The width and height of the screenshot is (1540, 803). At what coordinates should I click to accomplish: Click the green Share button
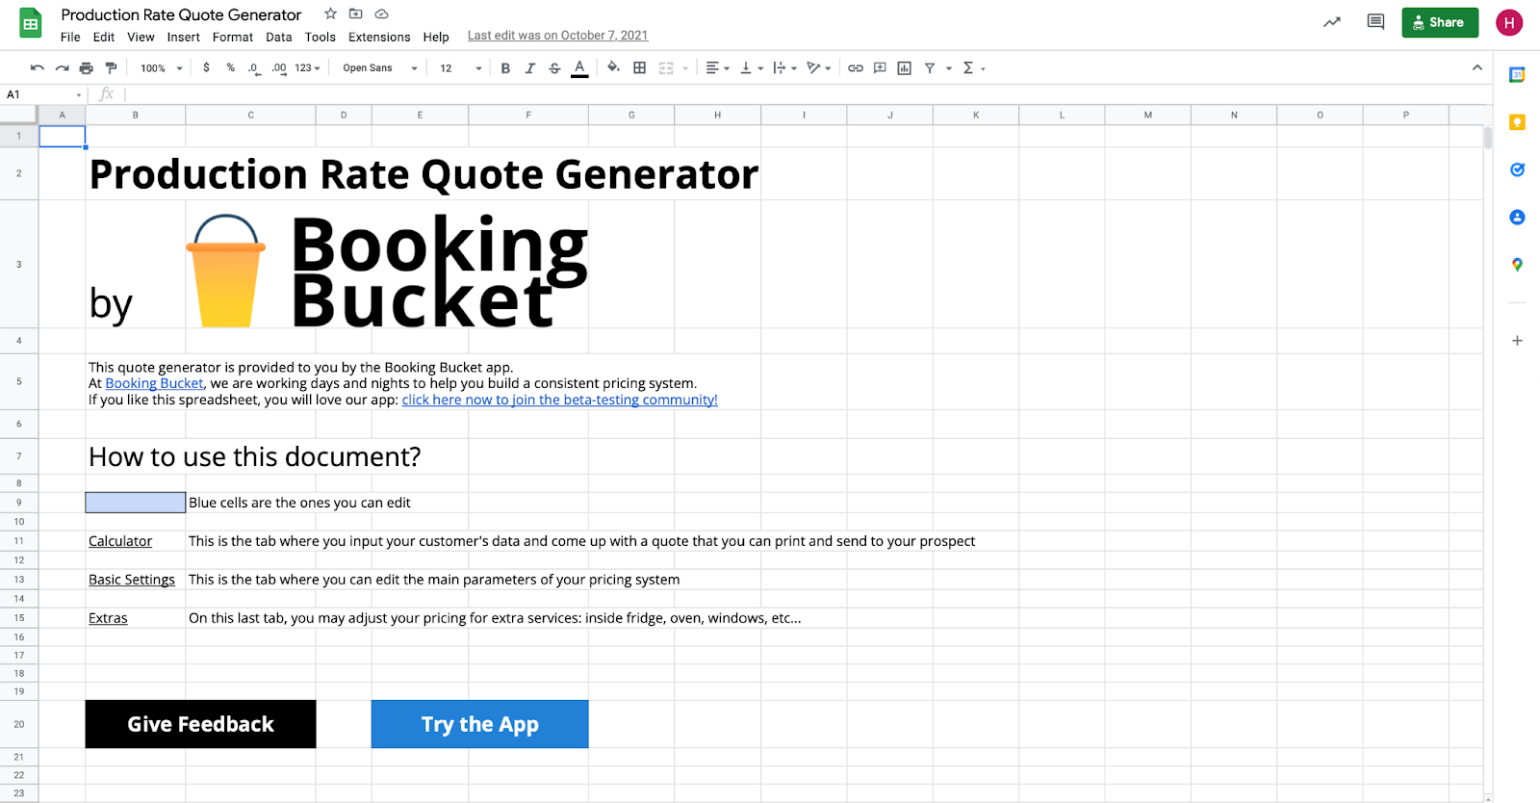click(x=1440, y=22)
